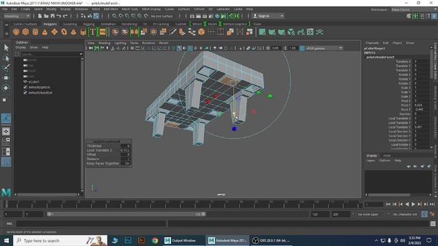The image size is (438, 246).
Task: Create a polygon plane from the shelf
Action: [x=55, y=32]
